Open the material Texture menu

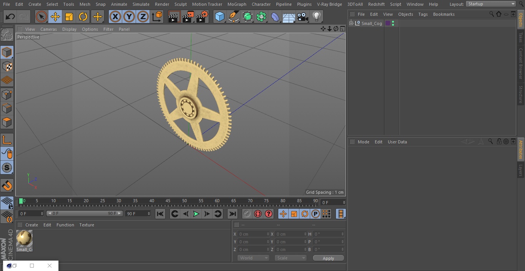(86, 225)
